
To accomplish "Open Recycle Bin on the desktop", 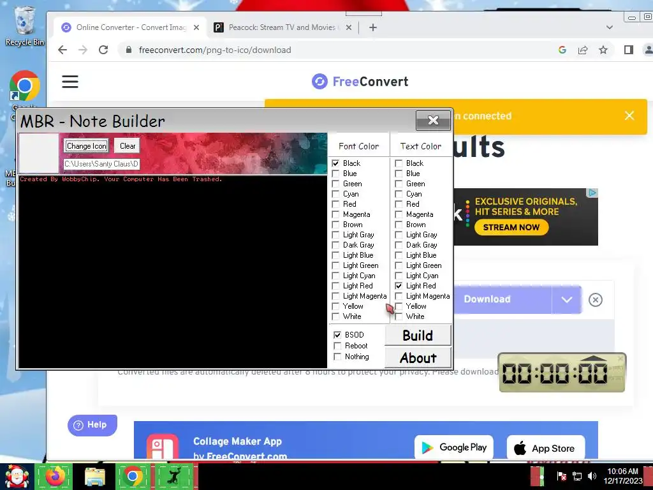I will tap(25, 26).
